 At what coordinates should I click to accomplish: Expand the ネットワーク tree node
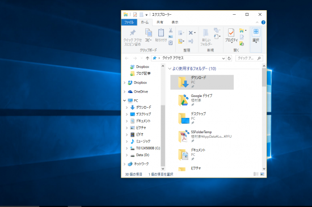coord(125,164)
